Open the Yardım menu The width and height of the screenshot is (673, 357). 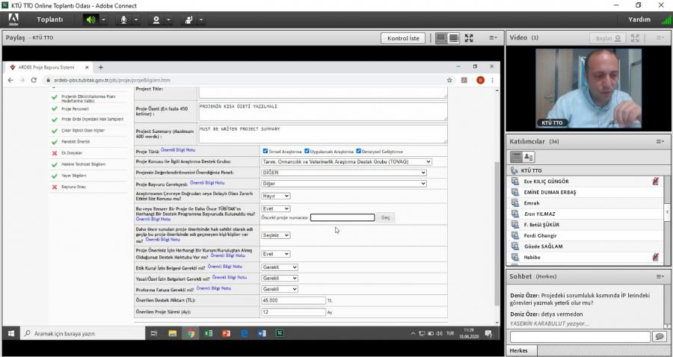click(x=639, y=19)
